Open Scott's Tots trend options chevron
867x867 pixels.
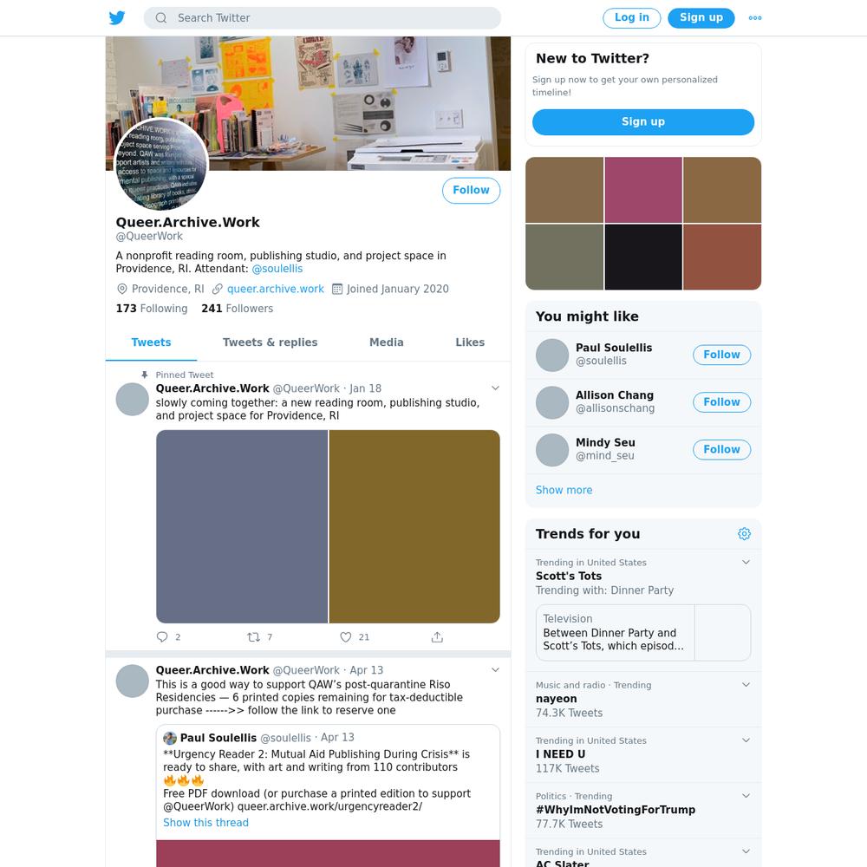coord(746,563)
